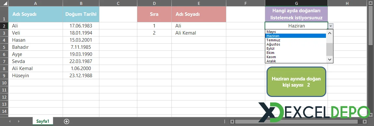The height and width of the screenshot is (126, 374).
Task: Open the month dropdown arrow in G2
Action: pos(330,26)
